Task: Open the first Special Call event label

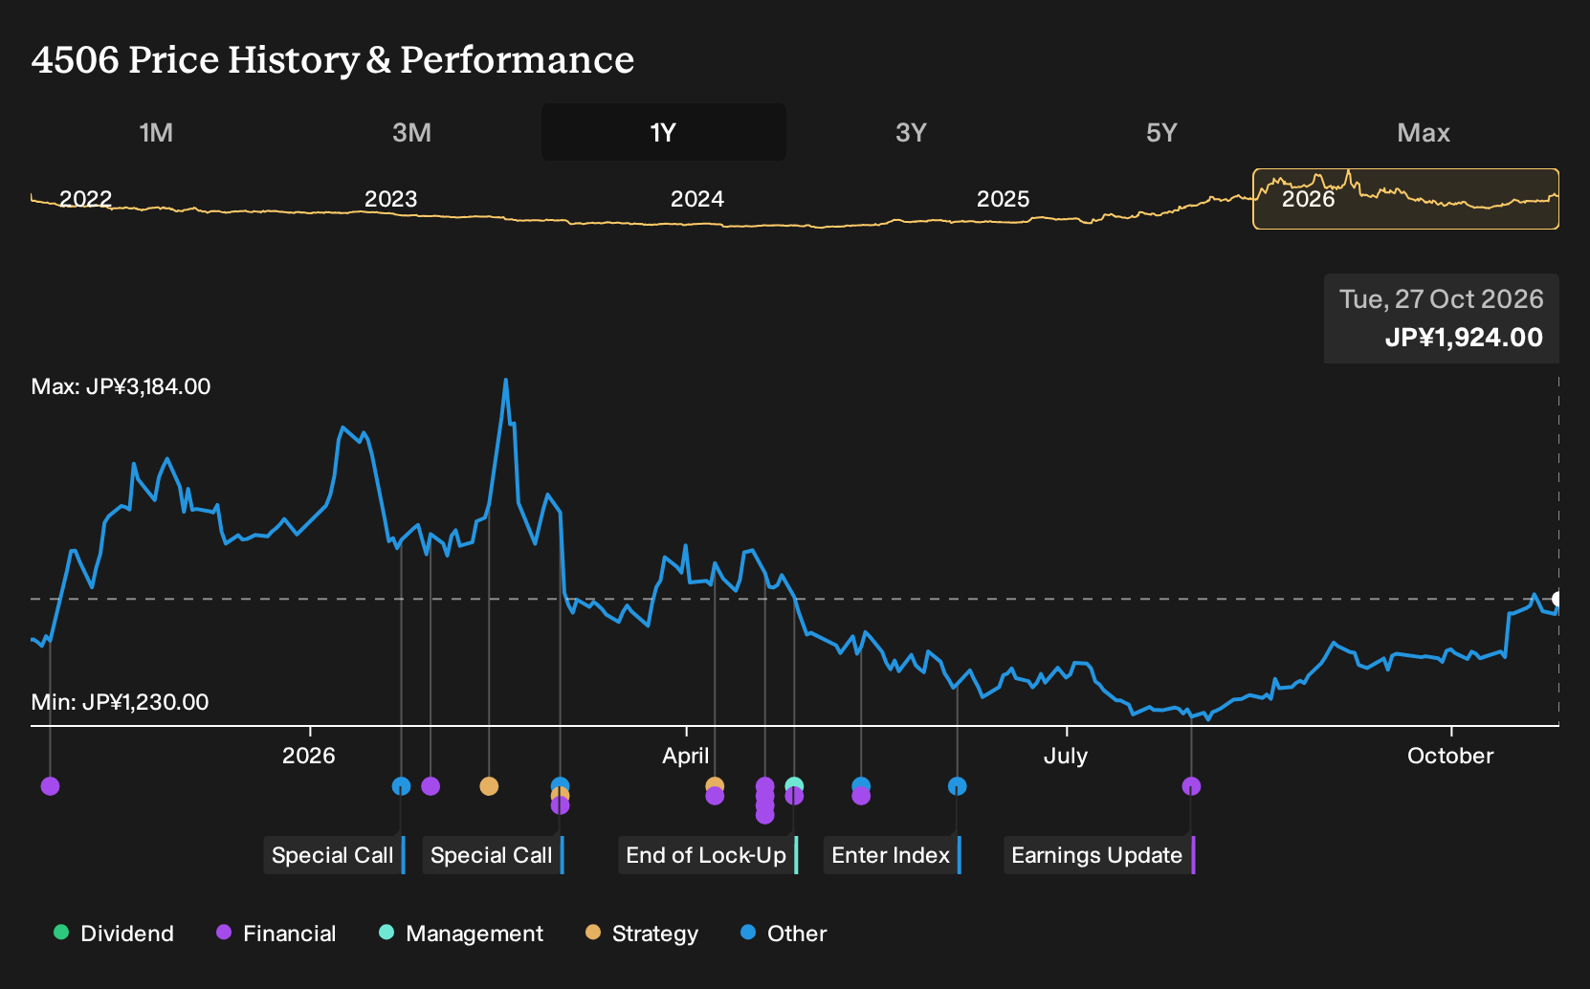Action: tap(334, 855)
